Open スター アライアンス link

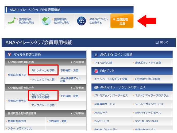click(20, 129)
